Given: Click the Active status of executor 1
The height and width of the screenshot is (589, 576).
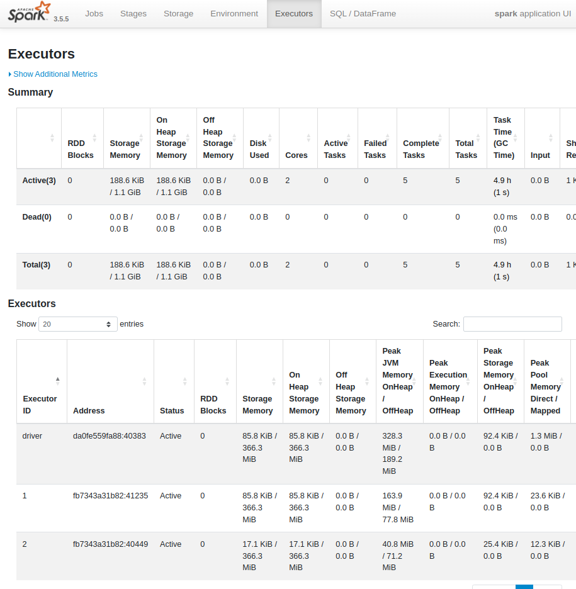Looking at the screenshot, I should [x=171, y=496].
